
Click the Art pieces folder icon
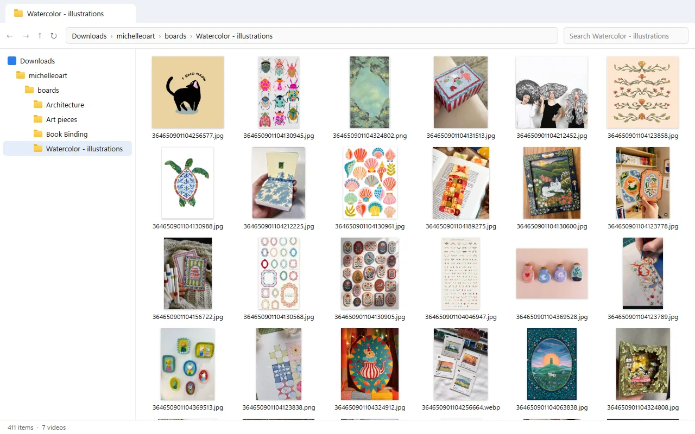(x=38, y=119)
